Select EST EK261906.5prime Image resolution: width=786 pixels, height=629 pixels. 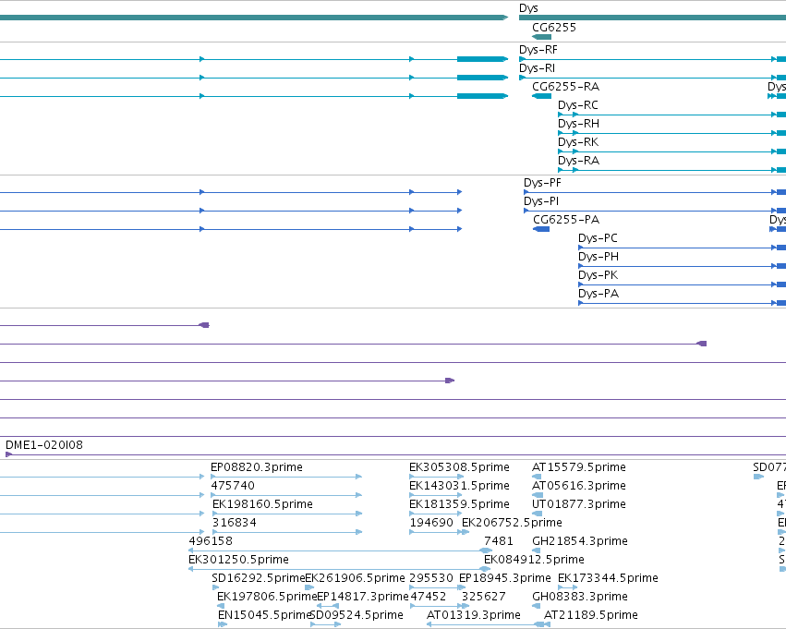coord(355,579)
